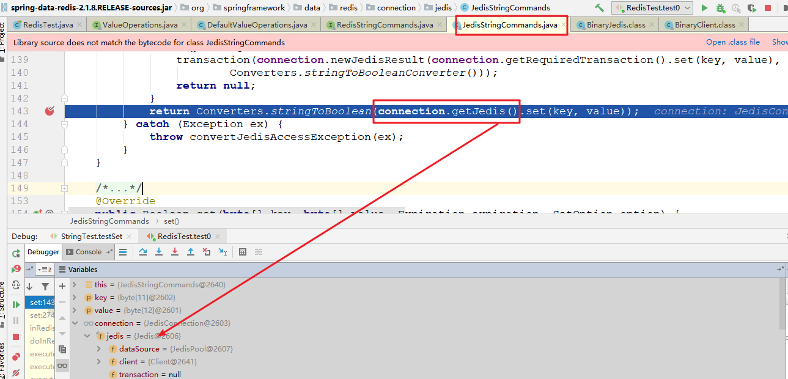Click 'connection' in navigation breadcrumb
Image resolution: width=788 pixels, height=379 pixels.
coord(396,8)
